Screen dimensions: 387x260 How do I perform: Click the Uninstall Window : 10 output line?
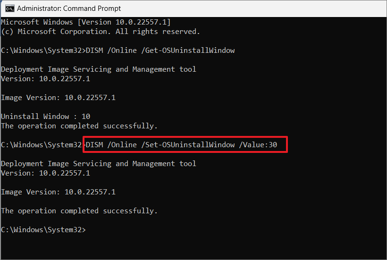coord(46,116)
